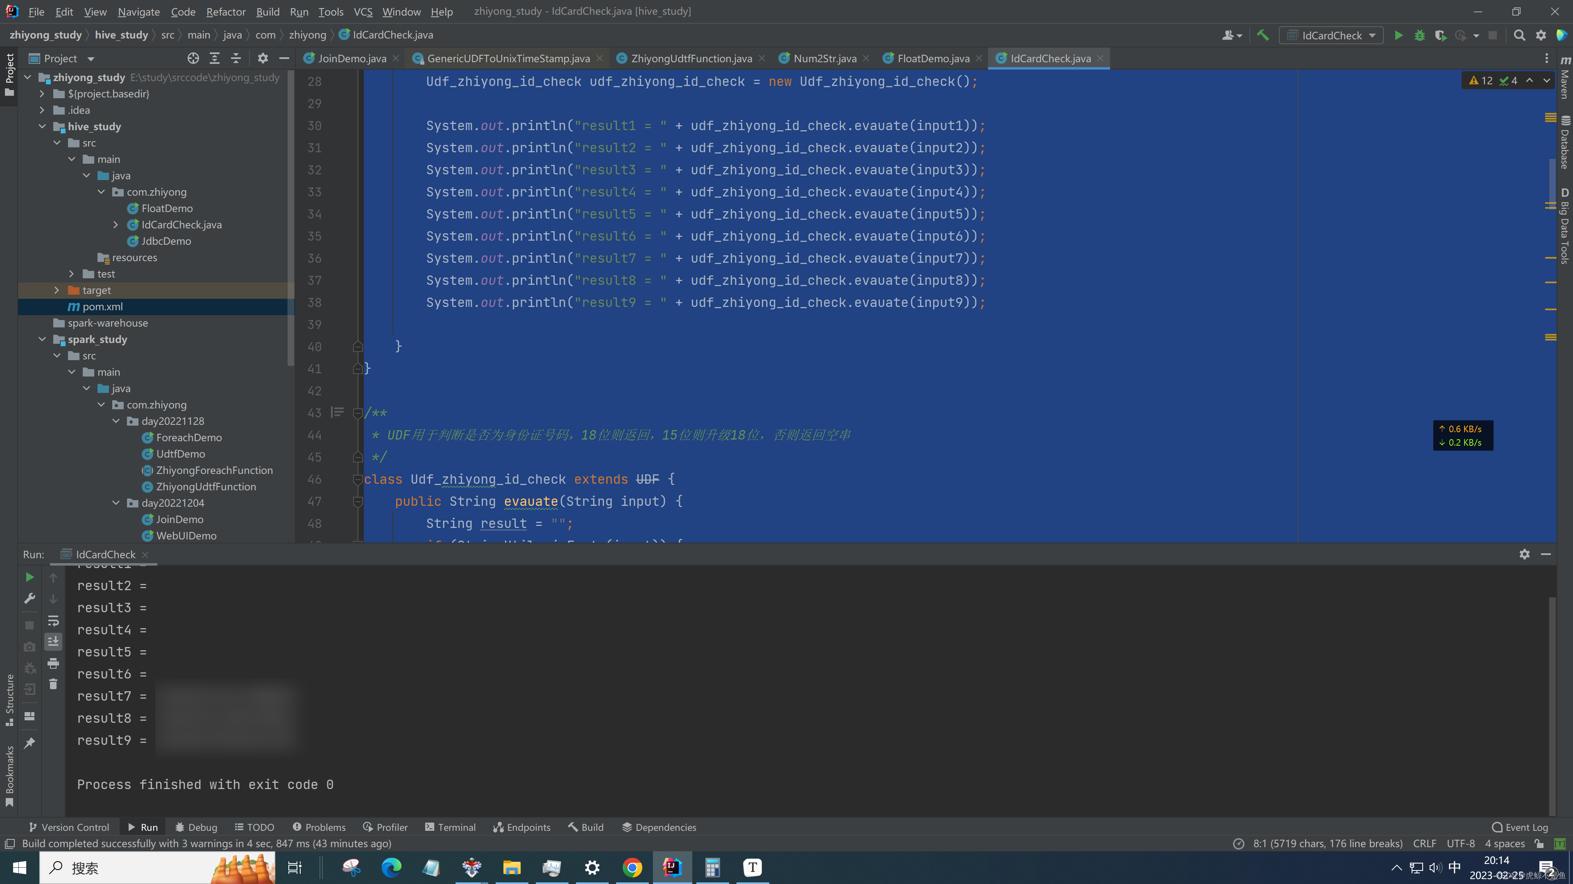Switch to Num2Str.java editor tab
Viewport: 1573px width, 884px height.
824,59
